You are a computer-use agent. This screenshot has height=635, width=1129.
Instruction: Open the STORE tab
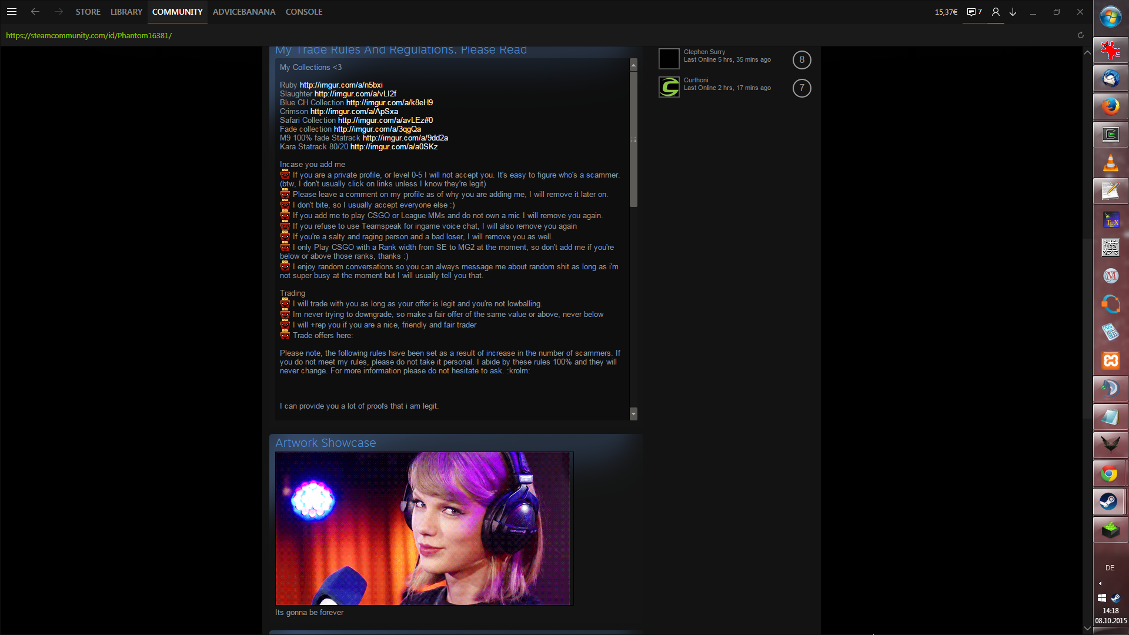point(88,12)
